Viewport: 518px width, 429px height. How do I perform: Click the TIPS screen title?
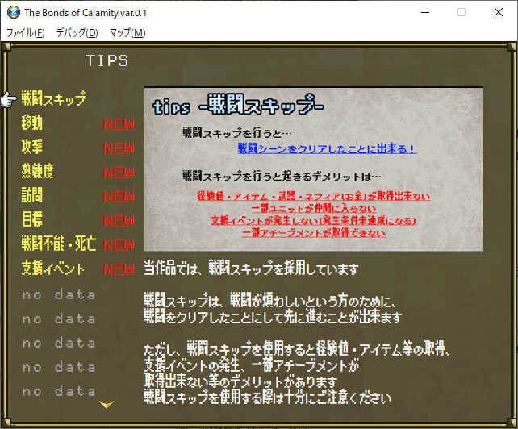[x=107, y=60]
